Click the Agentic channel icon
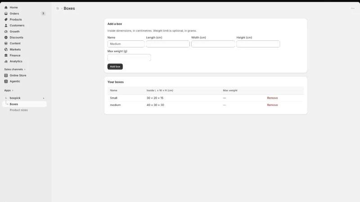Image resolution: width=360 pixels, height=202 pixels. tap(6, 81)
